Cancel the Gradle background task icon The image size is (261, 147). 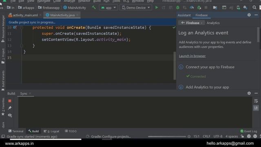189,136
